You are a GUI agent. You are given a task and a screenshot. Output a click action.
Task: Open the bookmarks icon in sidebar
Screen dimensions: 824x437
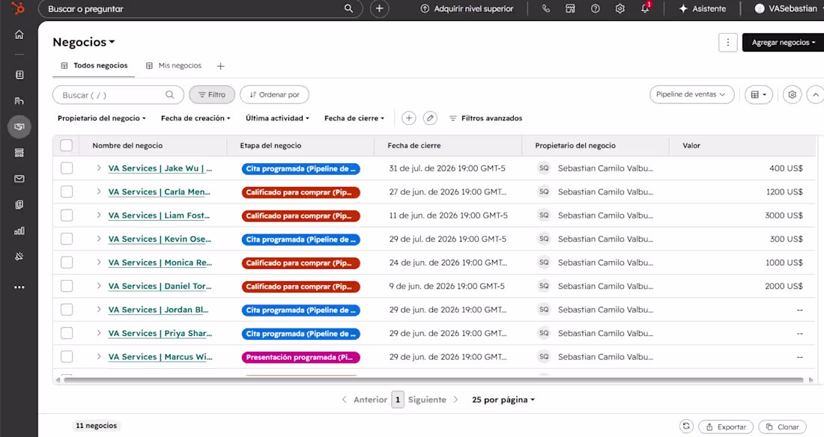[19, 75]
